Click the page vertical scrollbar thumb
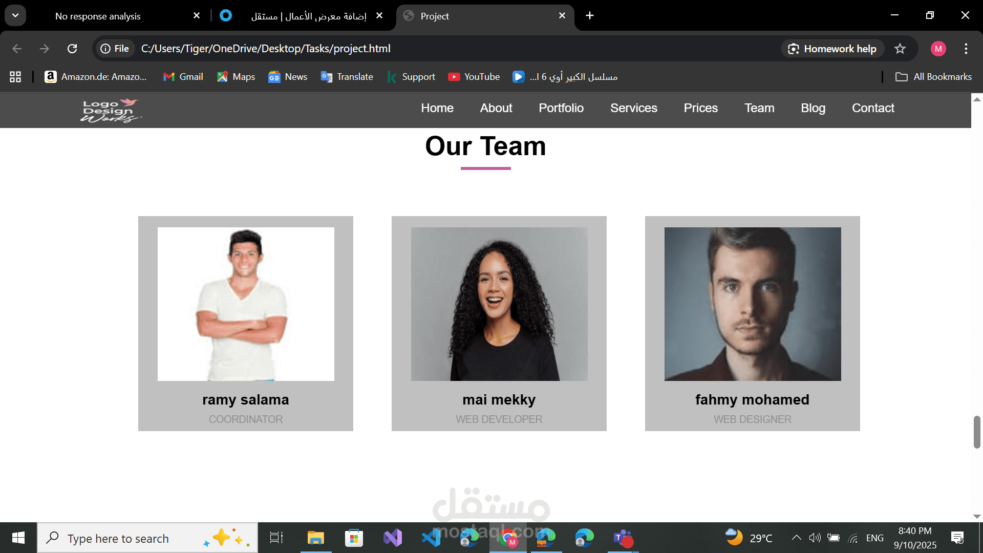The height and width of the screenshot is (553, 983). pyautogui.click(x=977, y=432)
